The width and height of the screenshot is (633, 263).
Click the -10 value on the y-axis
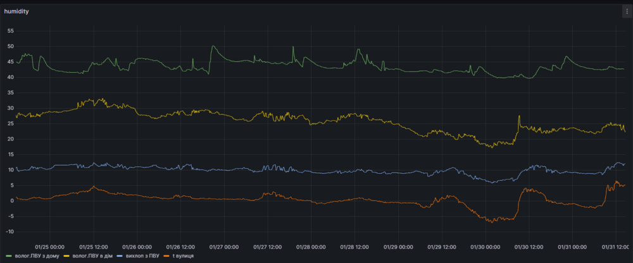coord(11,232)
